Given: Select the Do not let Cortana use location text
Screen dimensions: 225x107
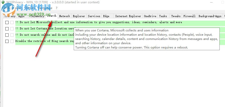Looking at the screenshot, I should pyautogui.click(x=45, y=29).
